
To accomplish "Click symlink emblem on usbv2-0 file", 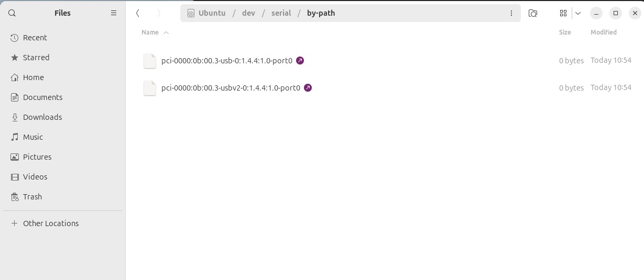I will [308, 88].
